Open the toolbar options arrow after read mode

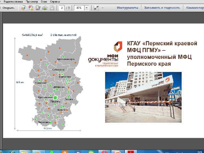click(103, 8)
